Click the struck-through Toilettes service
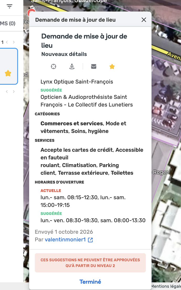The width and height of the screenshot is (181, 290). (x=122, y=173)
